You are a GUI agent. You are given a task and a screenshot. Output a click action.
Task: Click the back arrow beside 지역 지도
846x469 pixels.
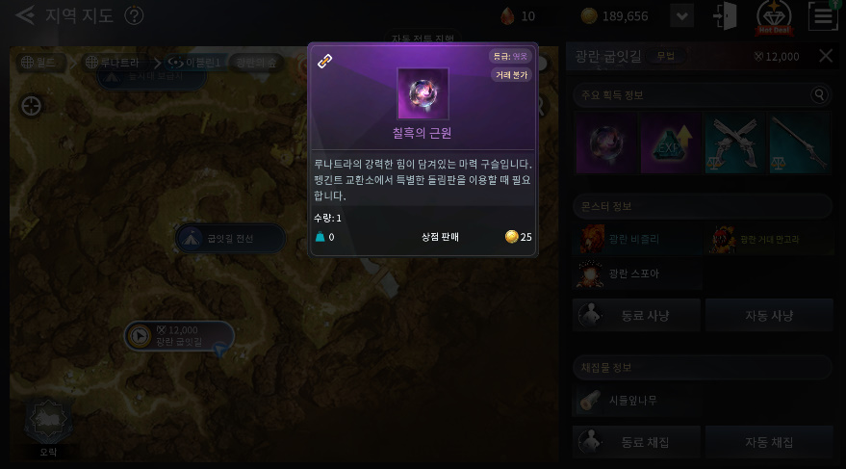(25, 15)
